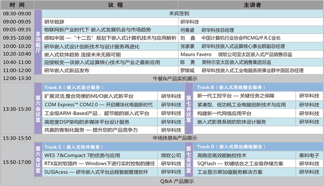This screenshot has width=324, height=186.
Task: Select speaker 罗焕城 cell
Action: pos(251,70)
